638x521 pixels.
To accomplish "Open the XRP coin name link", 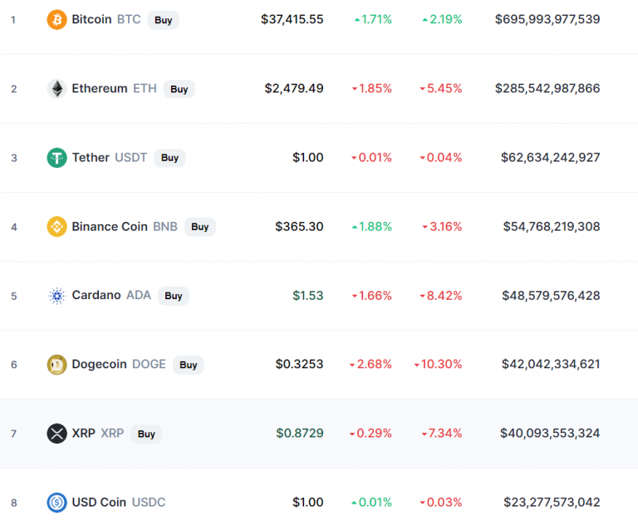I will coord(83,433).
